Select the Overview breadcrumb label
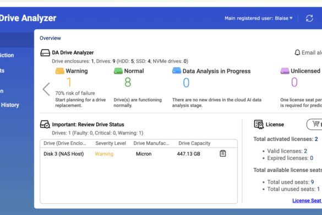The image size is (322, 215). click(x=50, y=38)
